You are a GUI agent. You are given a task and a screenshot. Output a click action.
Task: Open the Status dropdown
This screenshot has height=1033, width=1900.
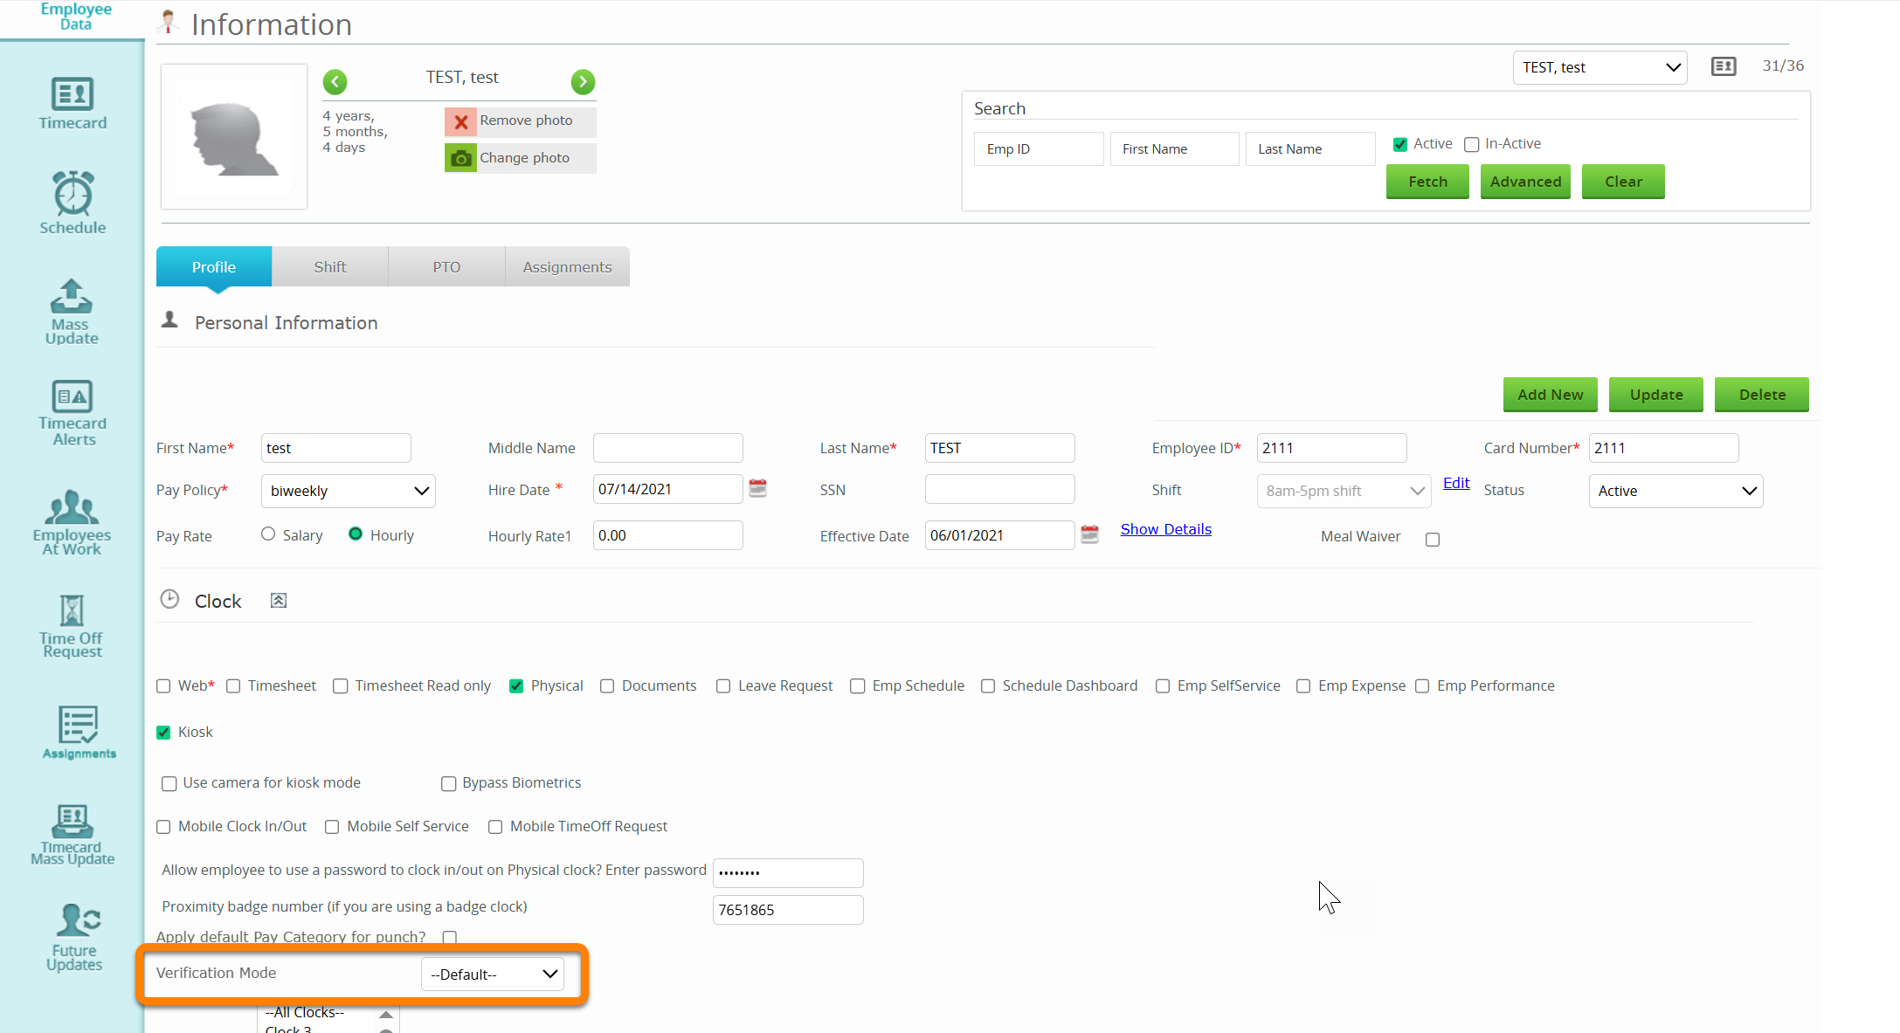[x=1675, y=491]
